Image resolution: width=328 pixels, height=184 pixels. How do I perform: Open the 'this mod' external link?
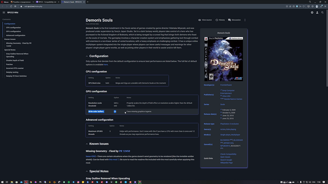tap(114, 160)
